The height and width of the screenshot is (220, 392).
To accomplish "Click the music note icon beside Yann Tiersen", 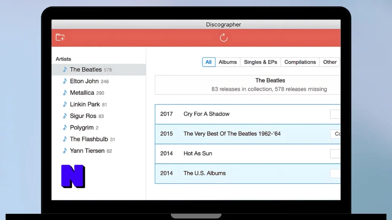I will [65, 150].
